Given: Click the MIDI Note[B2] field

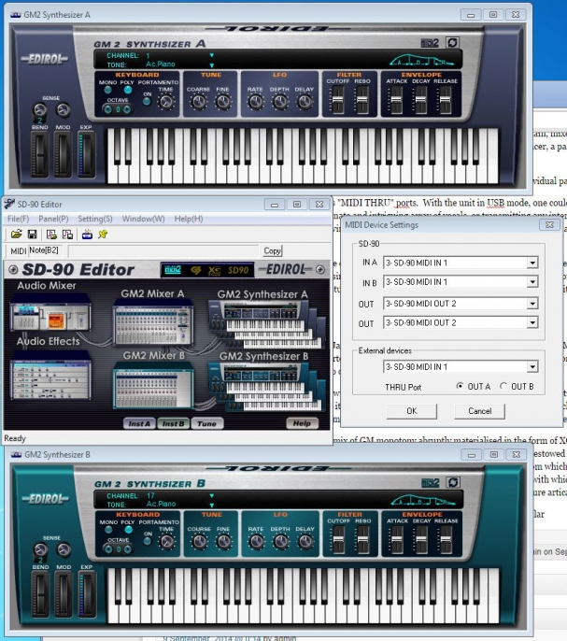Looking at the screenshot, I should point(45,250).
